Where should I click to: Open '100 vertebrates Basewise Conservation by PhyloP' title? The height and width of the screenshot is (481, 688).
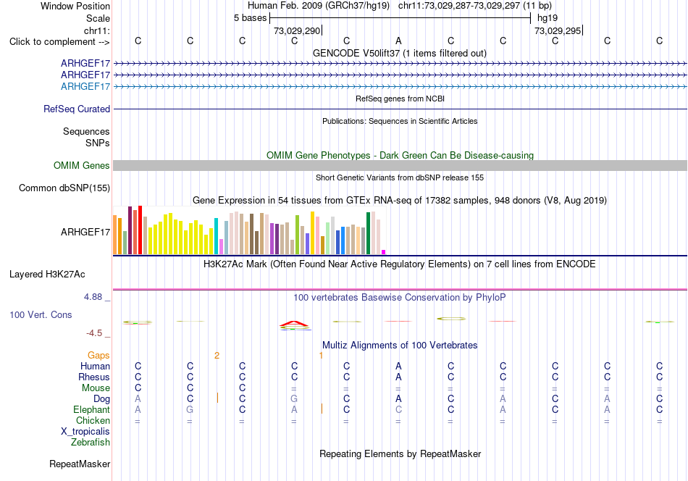tap(399, 298)
